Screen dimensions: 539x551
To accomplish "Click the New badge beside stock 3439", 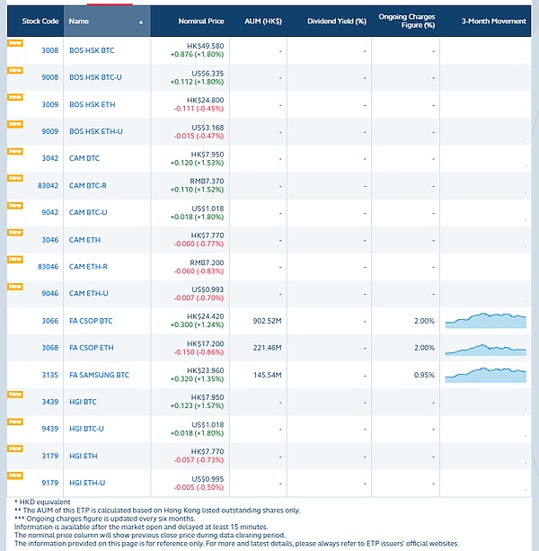I will 14,395.
